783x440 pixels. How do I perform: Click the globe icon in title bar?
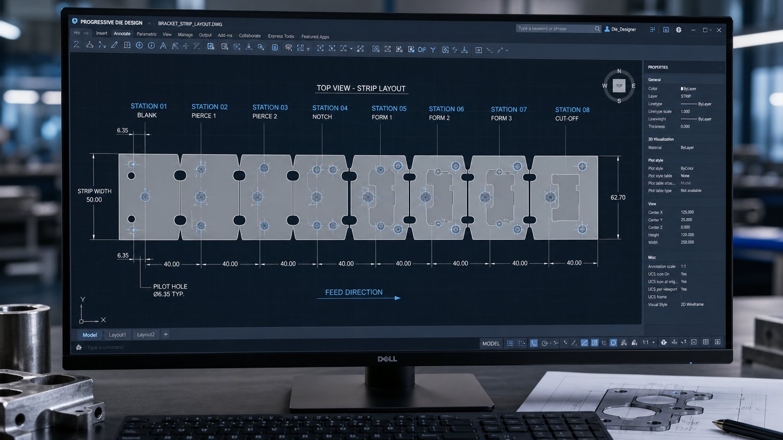679,29
